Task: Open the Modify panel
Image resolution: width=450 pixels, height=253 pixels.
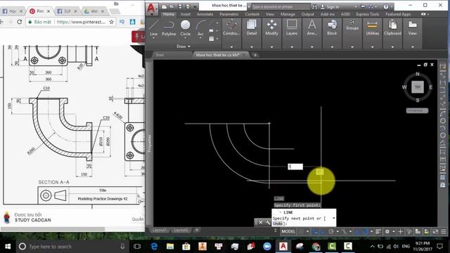Action: point(271,28)
